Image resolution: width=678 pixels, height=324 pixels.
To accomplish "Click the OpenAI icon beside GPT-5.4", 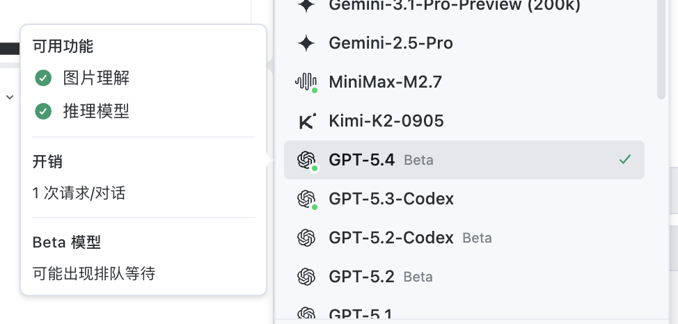I will pos(306,160).
